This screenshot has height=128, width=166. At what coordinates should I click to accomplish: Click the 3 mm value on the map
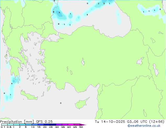59,13
